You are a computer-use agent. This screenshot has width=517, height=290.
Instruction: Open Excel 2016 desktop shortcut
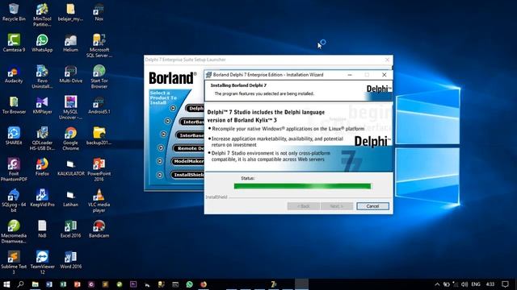tap(70, 229)
